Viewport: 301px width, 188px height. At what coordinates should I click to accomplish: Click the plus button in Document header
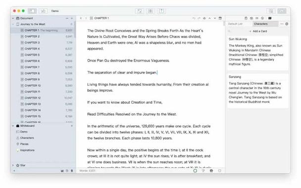point(72,18)
